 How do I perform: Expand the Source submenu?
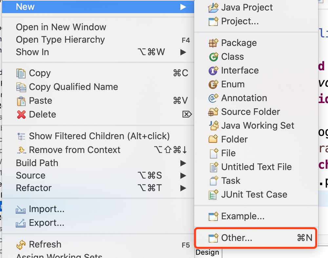[x=183, y=175]
